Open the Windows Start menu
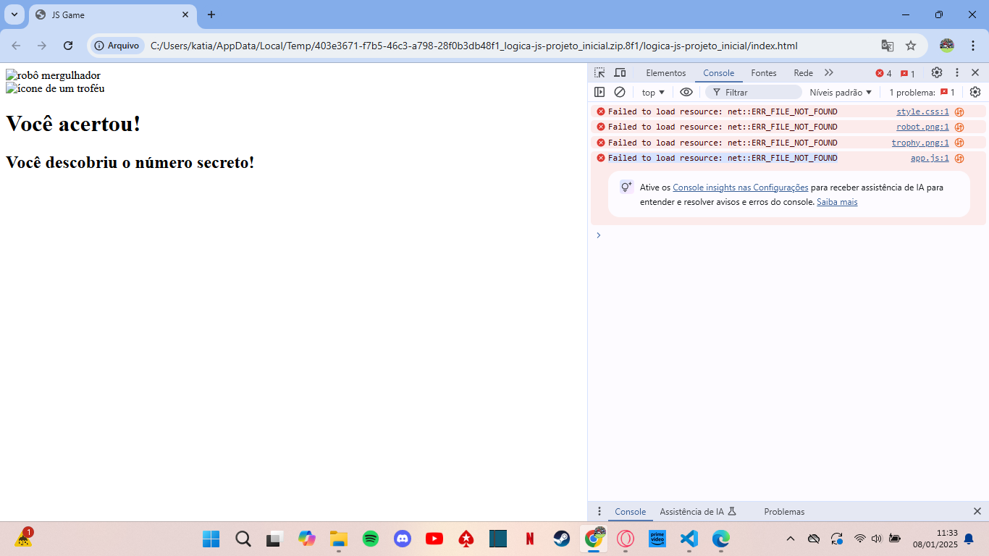 [211, 539]
